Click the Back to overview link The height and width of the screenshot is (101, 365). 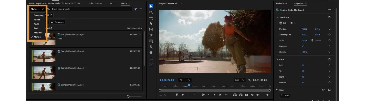point(135,28)
